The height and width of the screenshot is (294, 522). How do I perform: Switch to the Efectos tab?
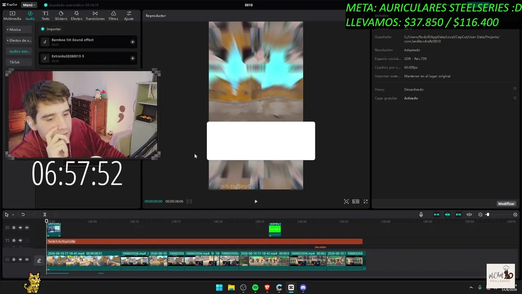point(76,16)
